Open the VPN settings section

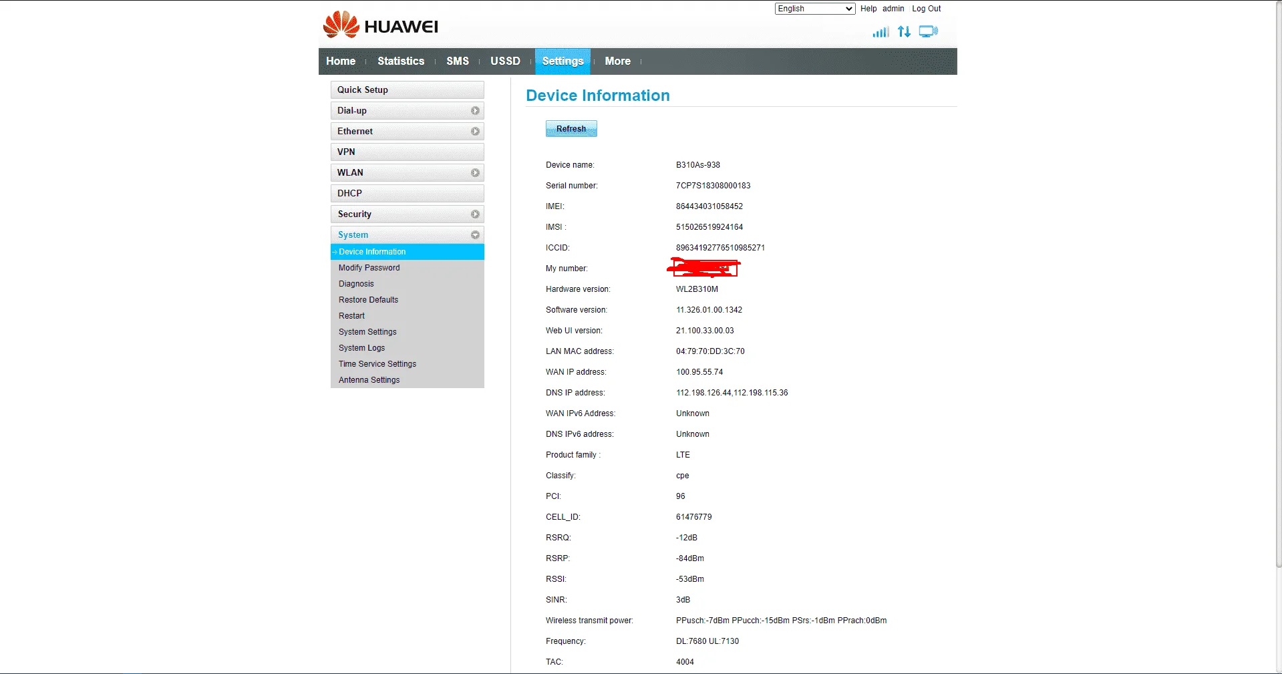pyautogui.click(x=407, y=152)
